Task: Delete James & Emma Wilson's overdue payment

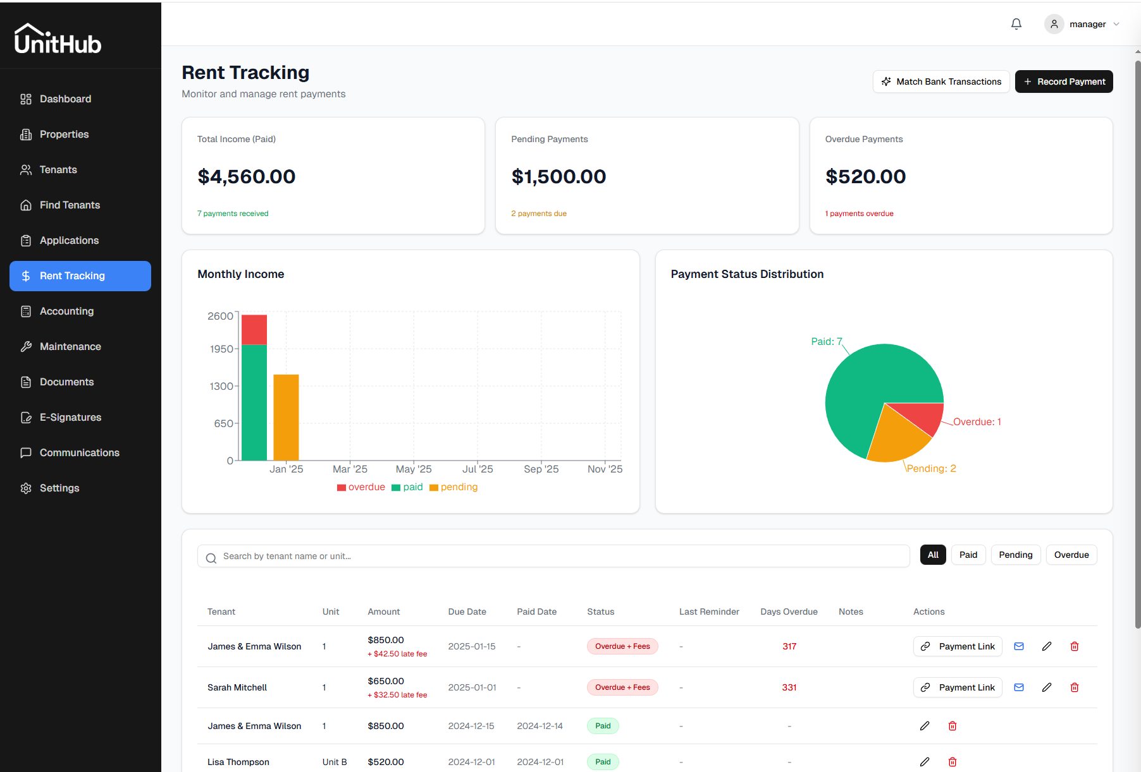Action: (1074, 646)
